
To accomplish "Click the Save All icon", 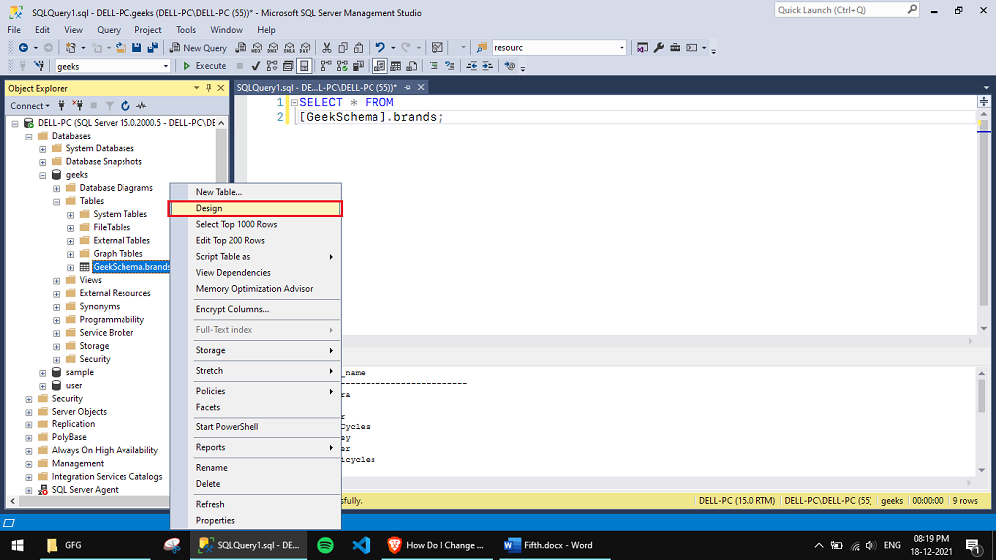I will [153, 48].
